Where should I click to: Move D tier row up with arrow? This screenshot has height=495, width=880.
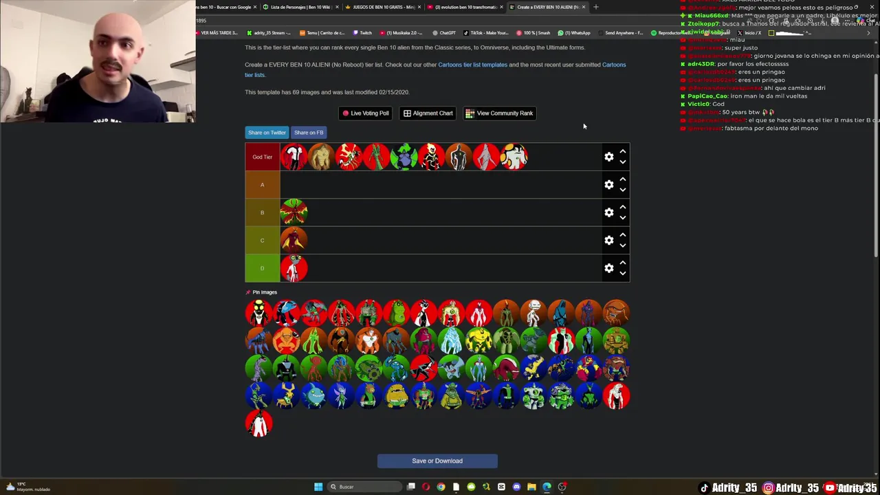tap(623, 263)
